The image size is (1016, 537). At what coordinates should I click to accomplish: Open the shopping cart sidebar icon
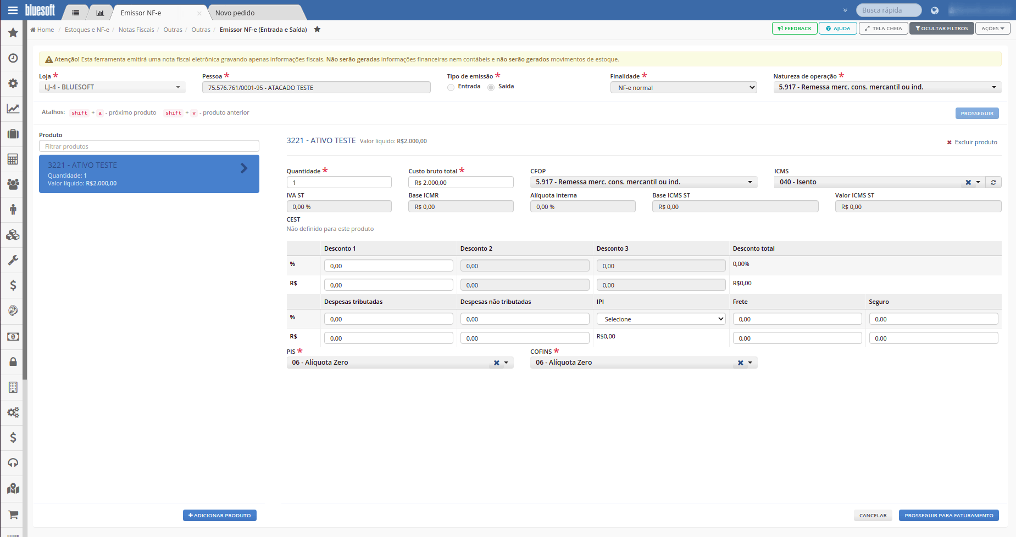pyautogui.click(x=13, y=515)
